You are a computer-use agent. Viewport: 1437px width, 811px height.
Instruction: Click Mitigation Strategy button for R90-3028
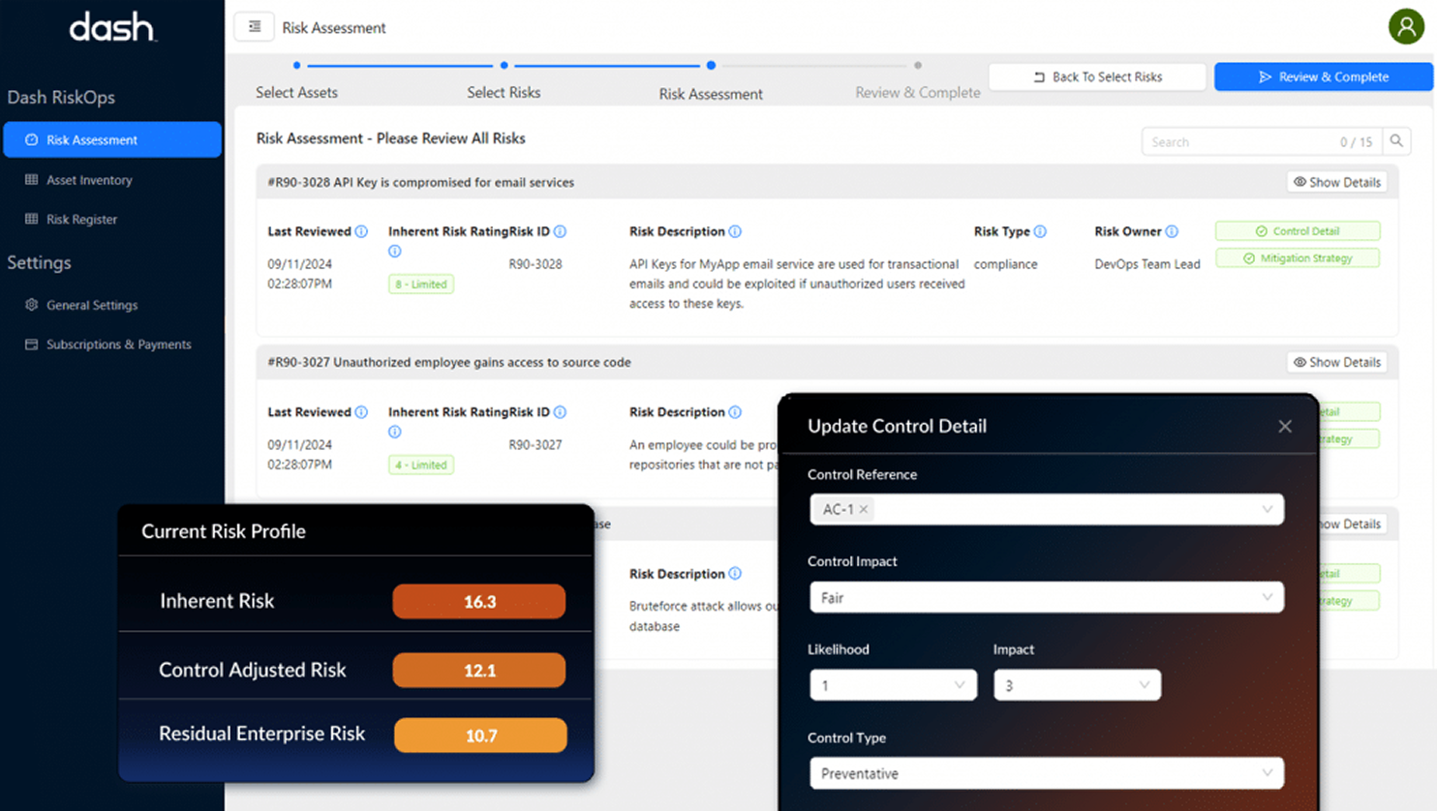pyautogui.click(x=1298, y=258)
